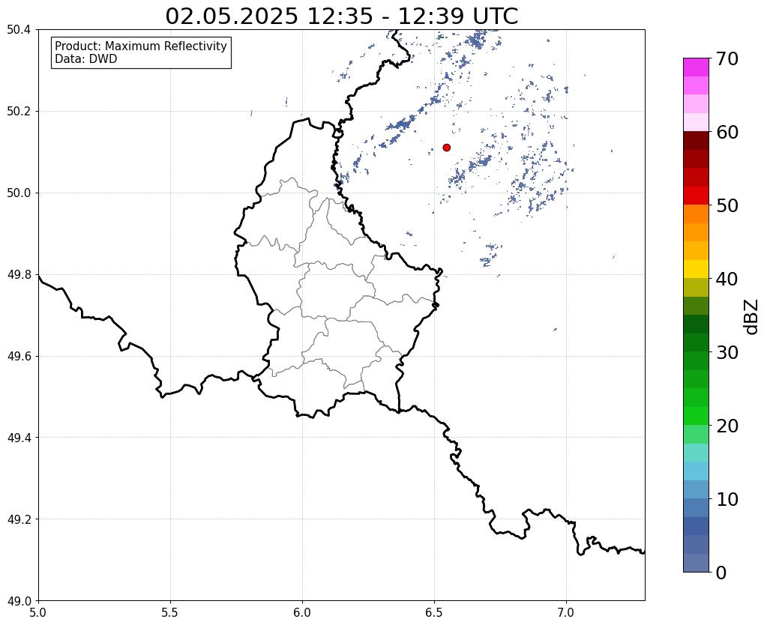767x625 pixels.
Task: Click latitude tick label "50.0"
Action: pos(19,193)
